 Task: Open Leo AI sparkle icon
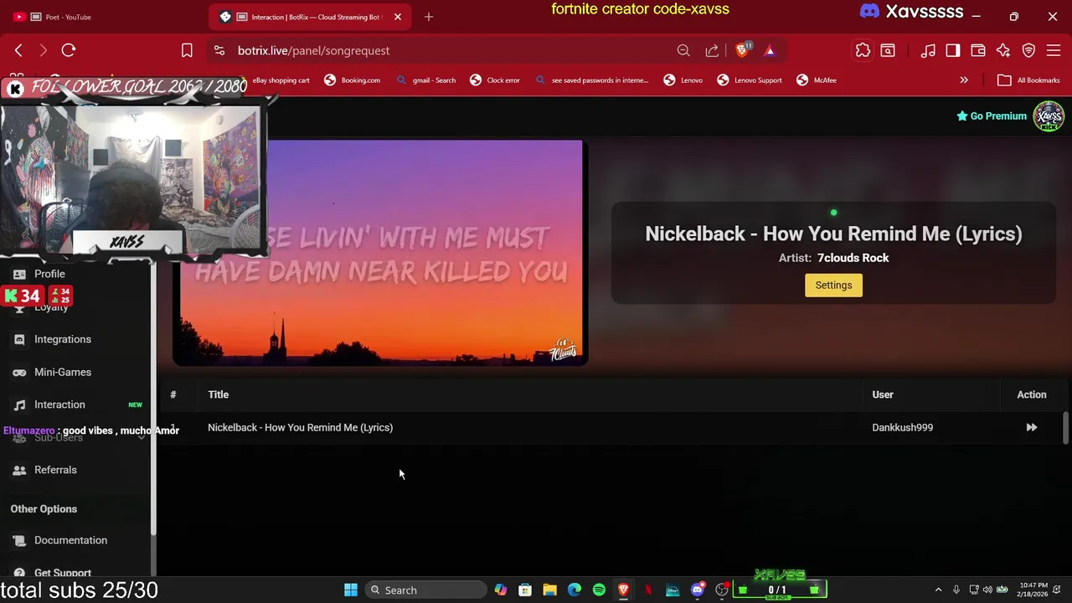pos(1003,50)
